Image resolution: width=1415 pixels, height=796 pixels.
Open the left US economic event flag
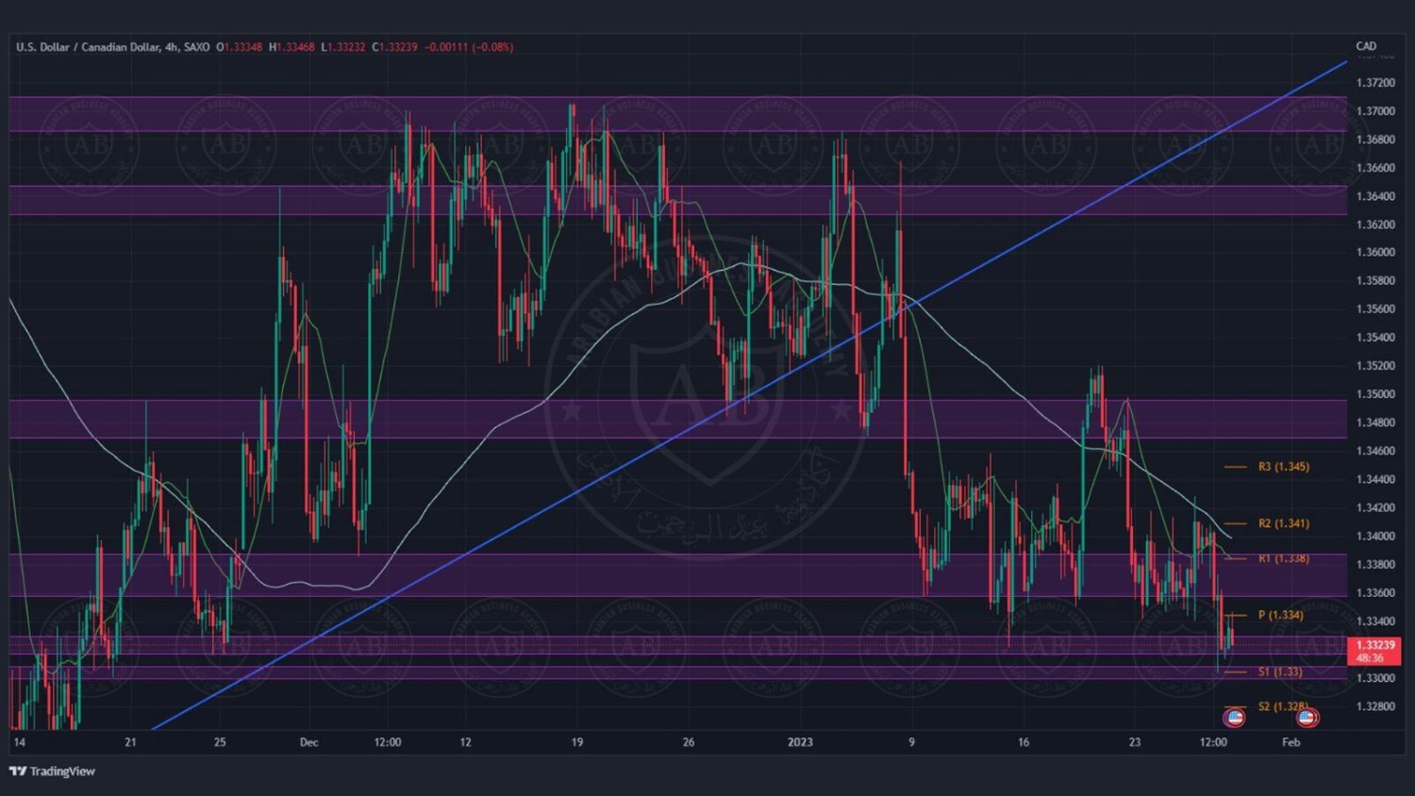[1234, 718]
